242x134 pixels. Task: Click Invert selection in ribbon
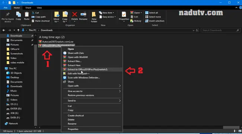[155, 21]
